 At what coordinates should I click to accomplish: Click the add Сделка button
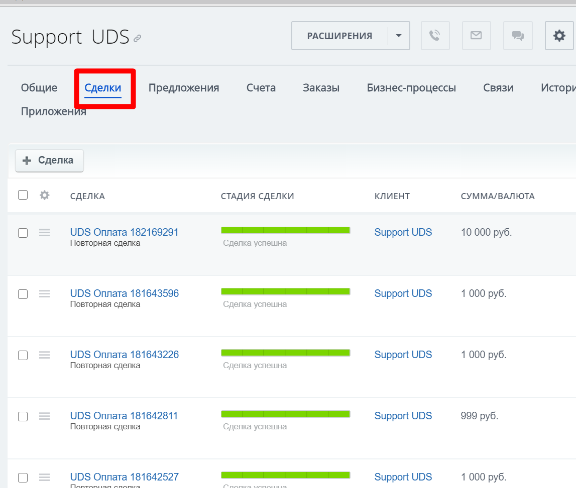49,160
